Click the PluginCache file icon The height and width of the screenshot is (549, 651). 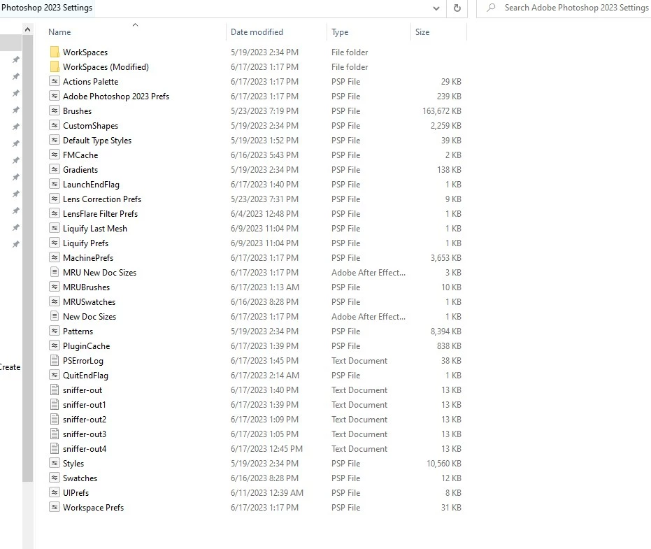pos(55,345)
